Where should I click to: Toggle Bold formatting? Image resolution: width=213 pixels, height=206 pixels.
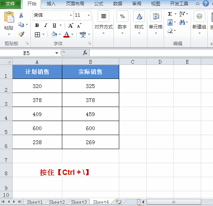coord(37,25)
